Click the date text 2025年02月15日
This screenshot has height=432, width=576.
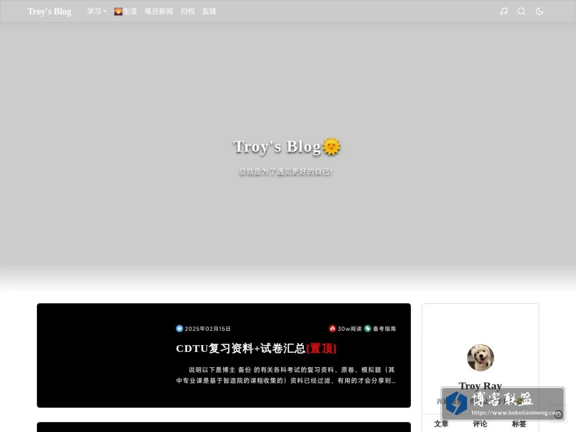(208, 329)
